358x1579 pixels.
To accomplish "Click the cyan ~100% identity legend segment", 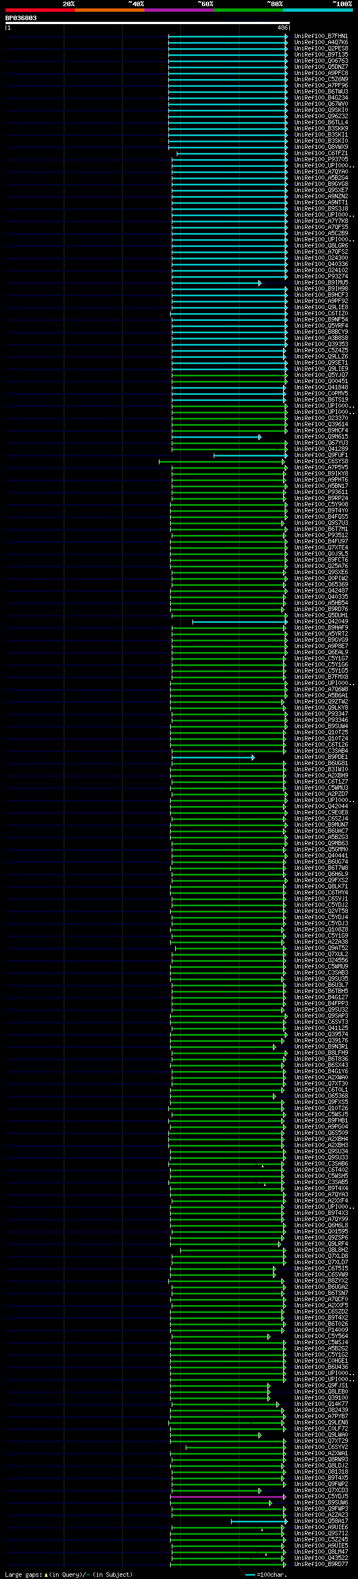I will tap(318, 10).
